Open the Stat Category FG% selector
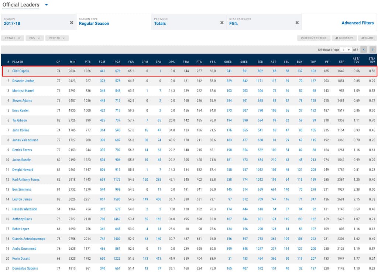This screenshot has width=378, height=273. tap(264, 22)
